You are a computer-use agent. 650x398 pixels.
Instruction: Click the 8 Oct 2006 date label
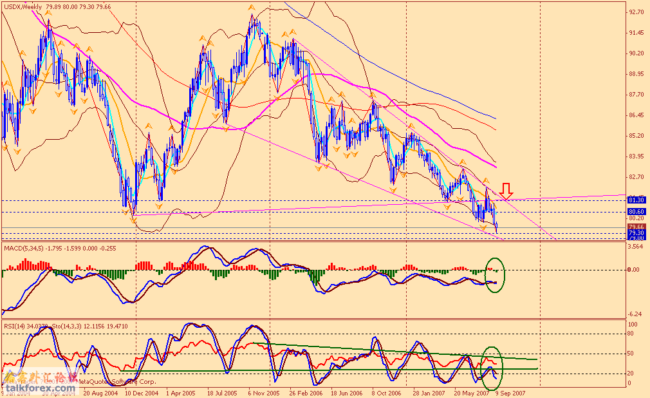386,393
